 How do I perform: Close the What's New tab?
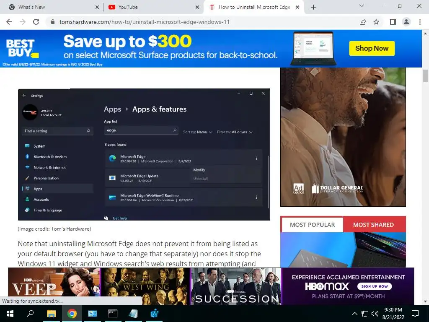click(97, 7)
